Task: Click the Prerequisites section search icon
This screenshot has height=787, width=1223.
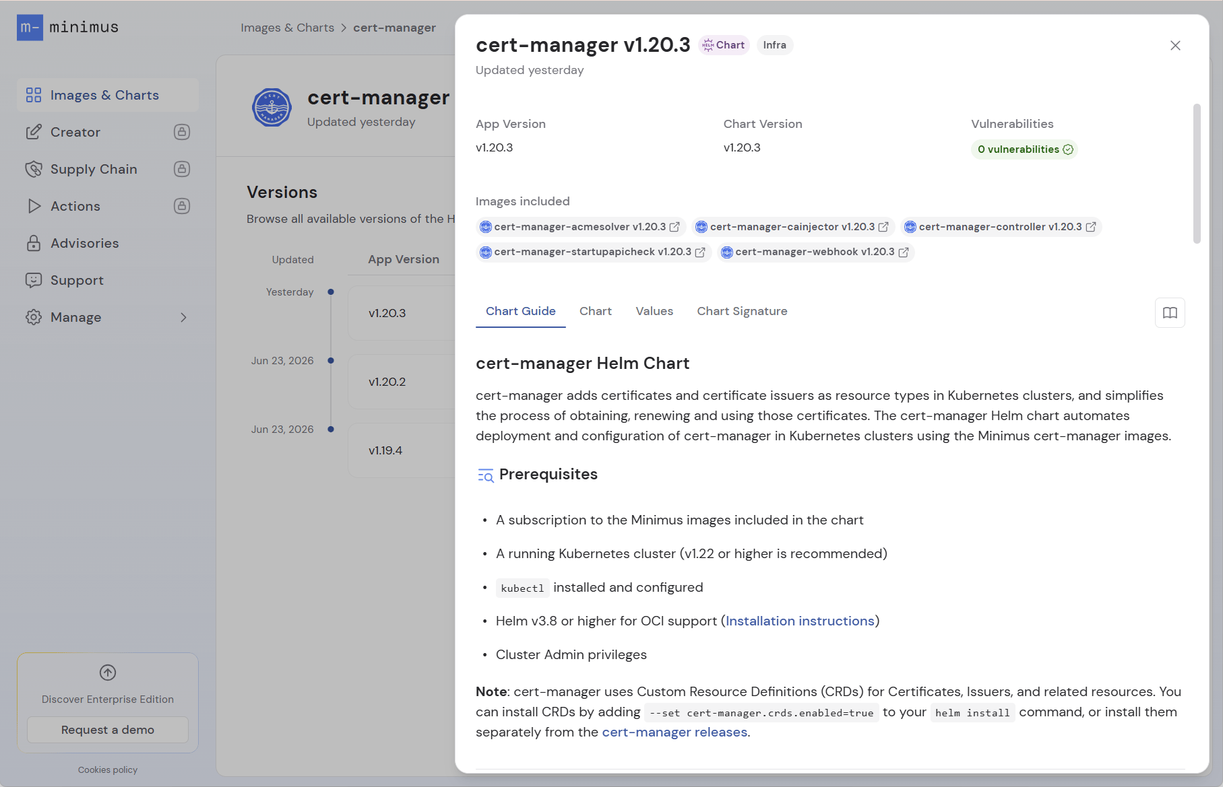Action: (x=485, y=475)
